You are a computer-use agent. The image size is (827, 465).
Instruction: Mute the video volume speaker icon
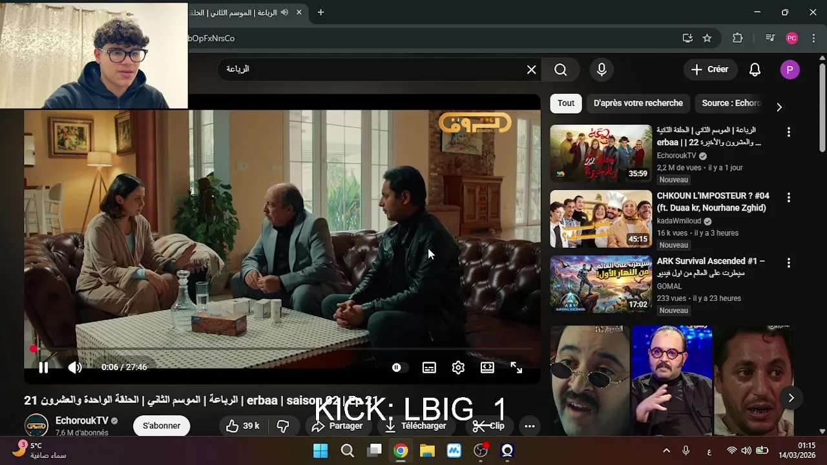pos(75,367)
